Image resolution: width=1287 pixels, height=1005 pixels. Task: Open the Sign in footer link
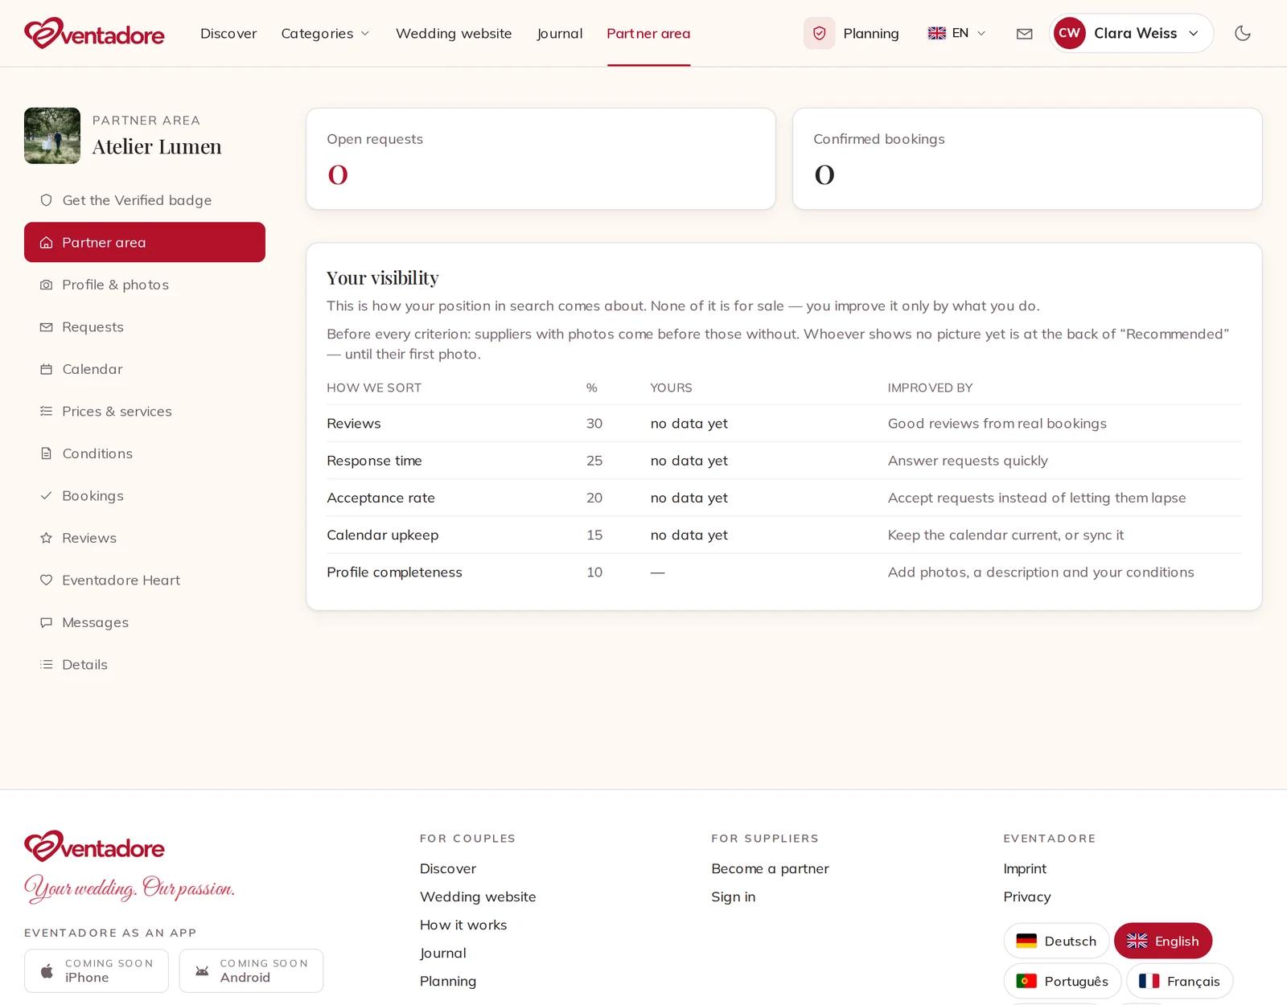tap(733, 896)
